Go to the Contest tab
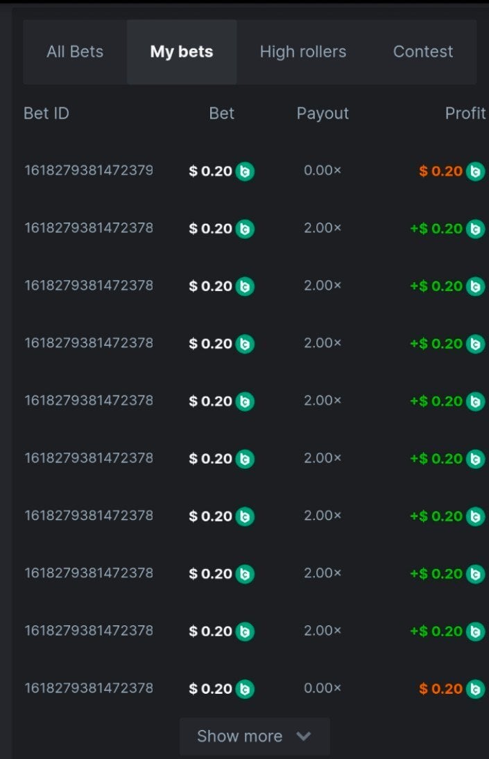Image resolution: width=489 pixels, height=759 pixels. click(423, 52)
